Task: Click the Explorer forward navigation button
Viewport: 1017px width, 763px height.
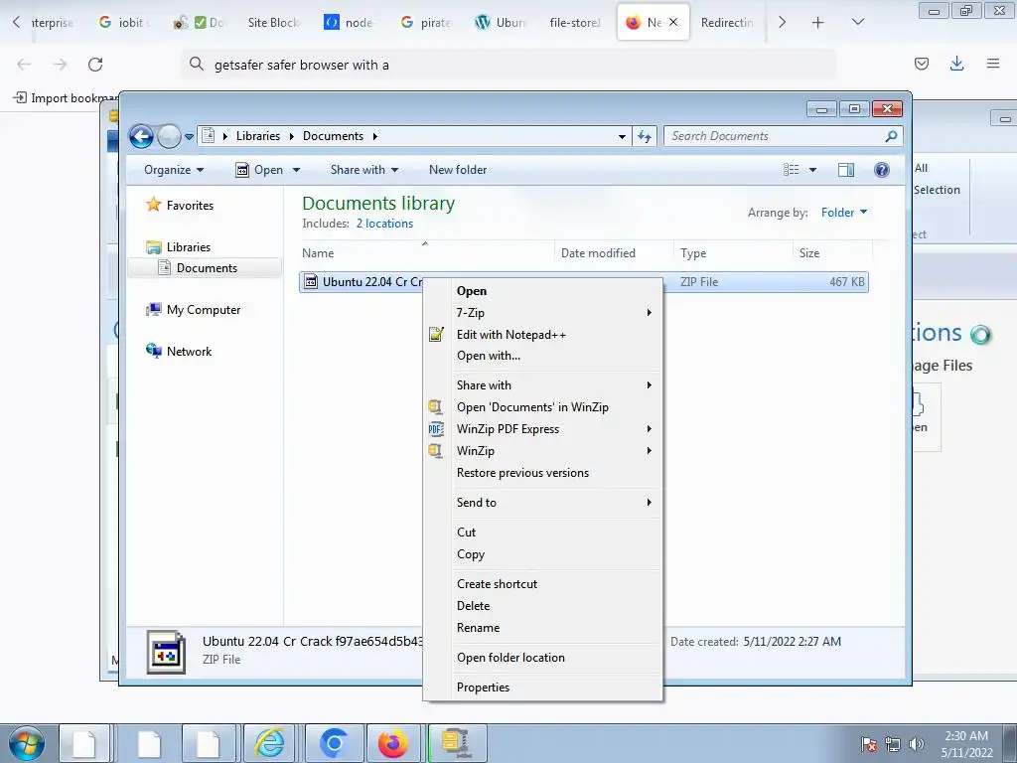Action: point(169,136)
